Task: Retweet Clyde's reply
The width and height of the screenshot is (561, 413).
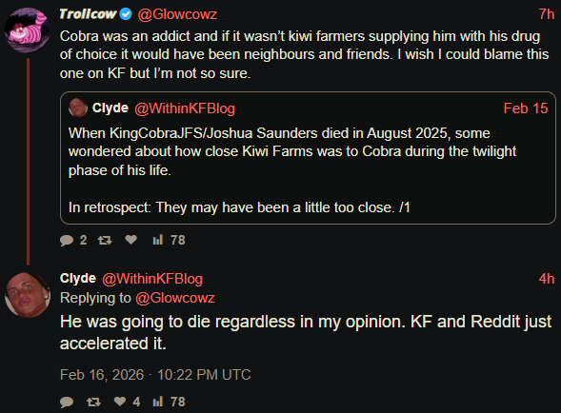Action: pyautogui.click(x=93, y=402)
